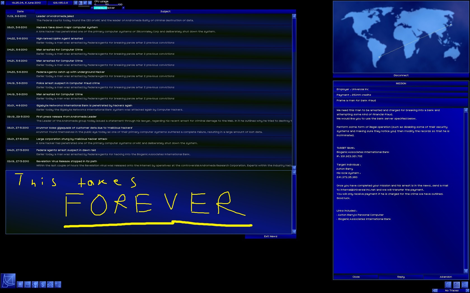
Task: Click the world map connection display
Action: [x=401, y=37]
